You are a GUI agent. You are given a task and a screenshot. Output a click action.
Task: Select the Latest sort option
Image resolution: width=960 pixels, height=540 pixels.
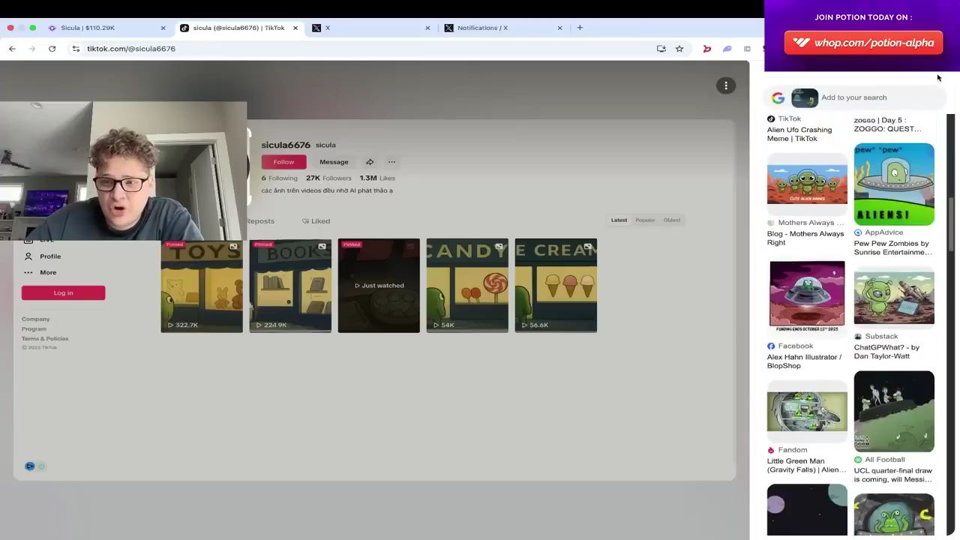(x=619, y=220)
